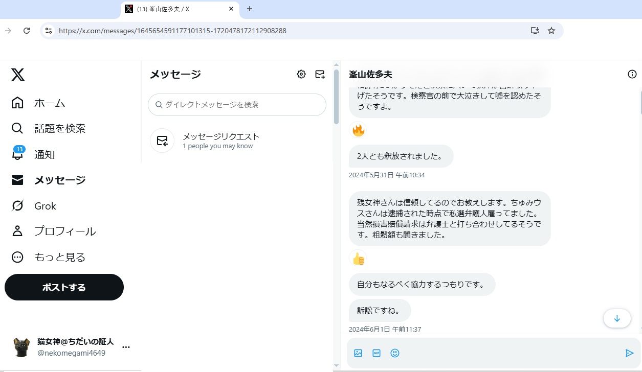Jump to latest message arrow button
The width and height of the screenshot is (642, 372).
click(x=616, y=318)
